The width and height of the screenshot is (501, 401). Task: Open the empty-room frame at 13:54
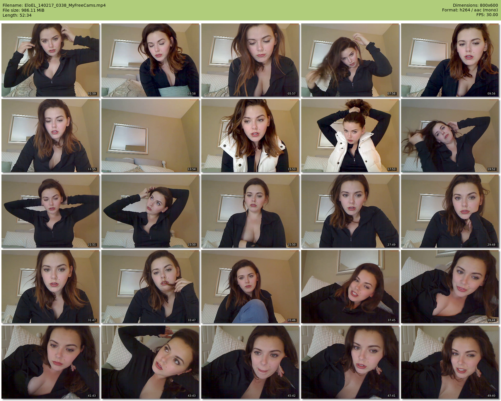coord(150,136)
